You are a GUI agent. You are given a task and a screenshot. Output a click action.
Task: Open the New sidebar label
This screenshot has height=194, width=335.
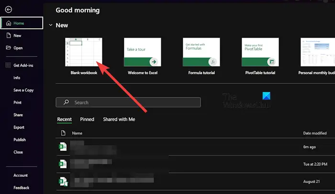click(x=17, y=35)
